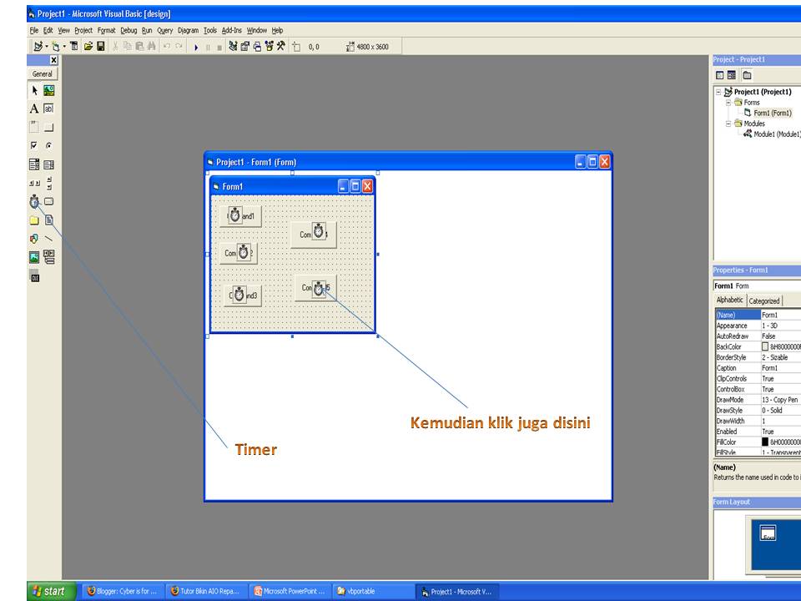Screen dimensions: 801x601
Task: Select the horizontal scrollbar tool in the toolbox
Action: pos(34,183)
